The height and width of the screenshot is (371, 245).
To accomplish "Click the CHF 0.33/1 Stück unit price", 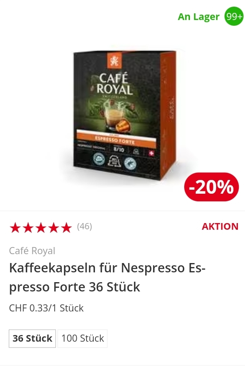I will tap(46, 308).
